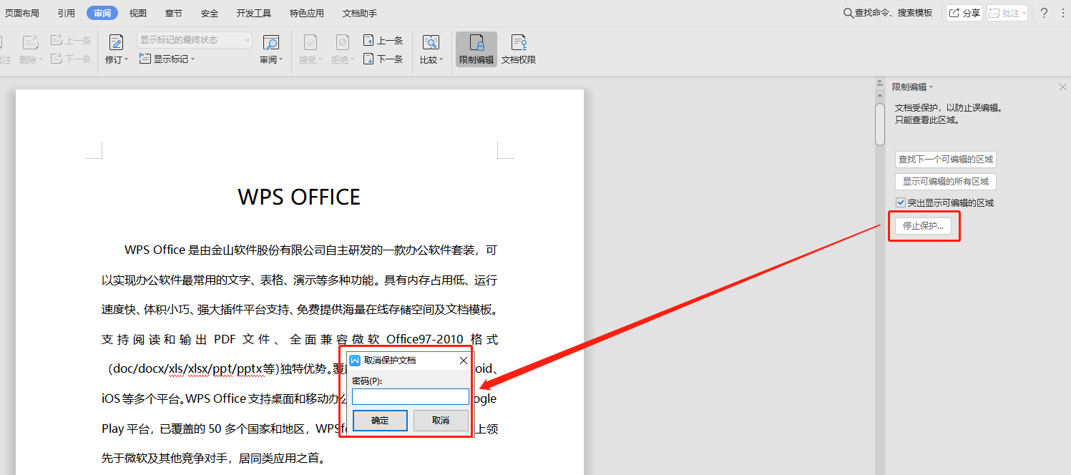The width and height of the screenshot is (1071, 475).
Task: Open the 安全 ribbon tab
Action: tap(210, 13)
